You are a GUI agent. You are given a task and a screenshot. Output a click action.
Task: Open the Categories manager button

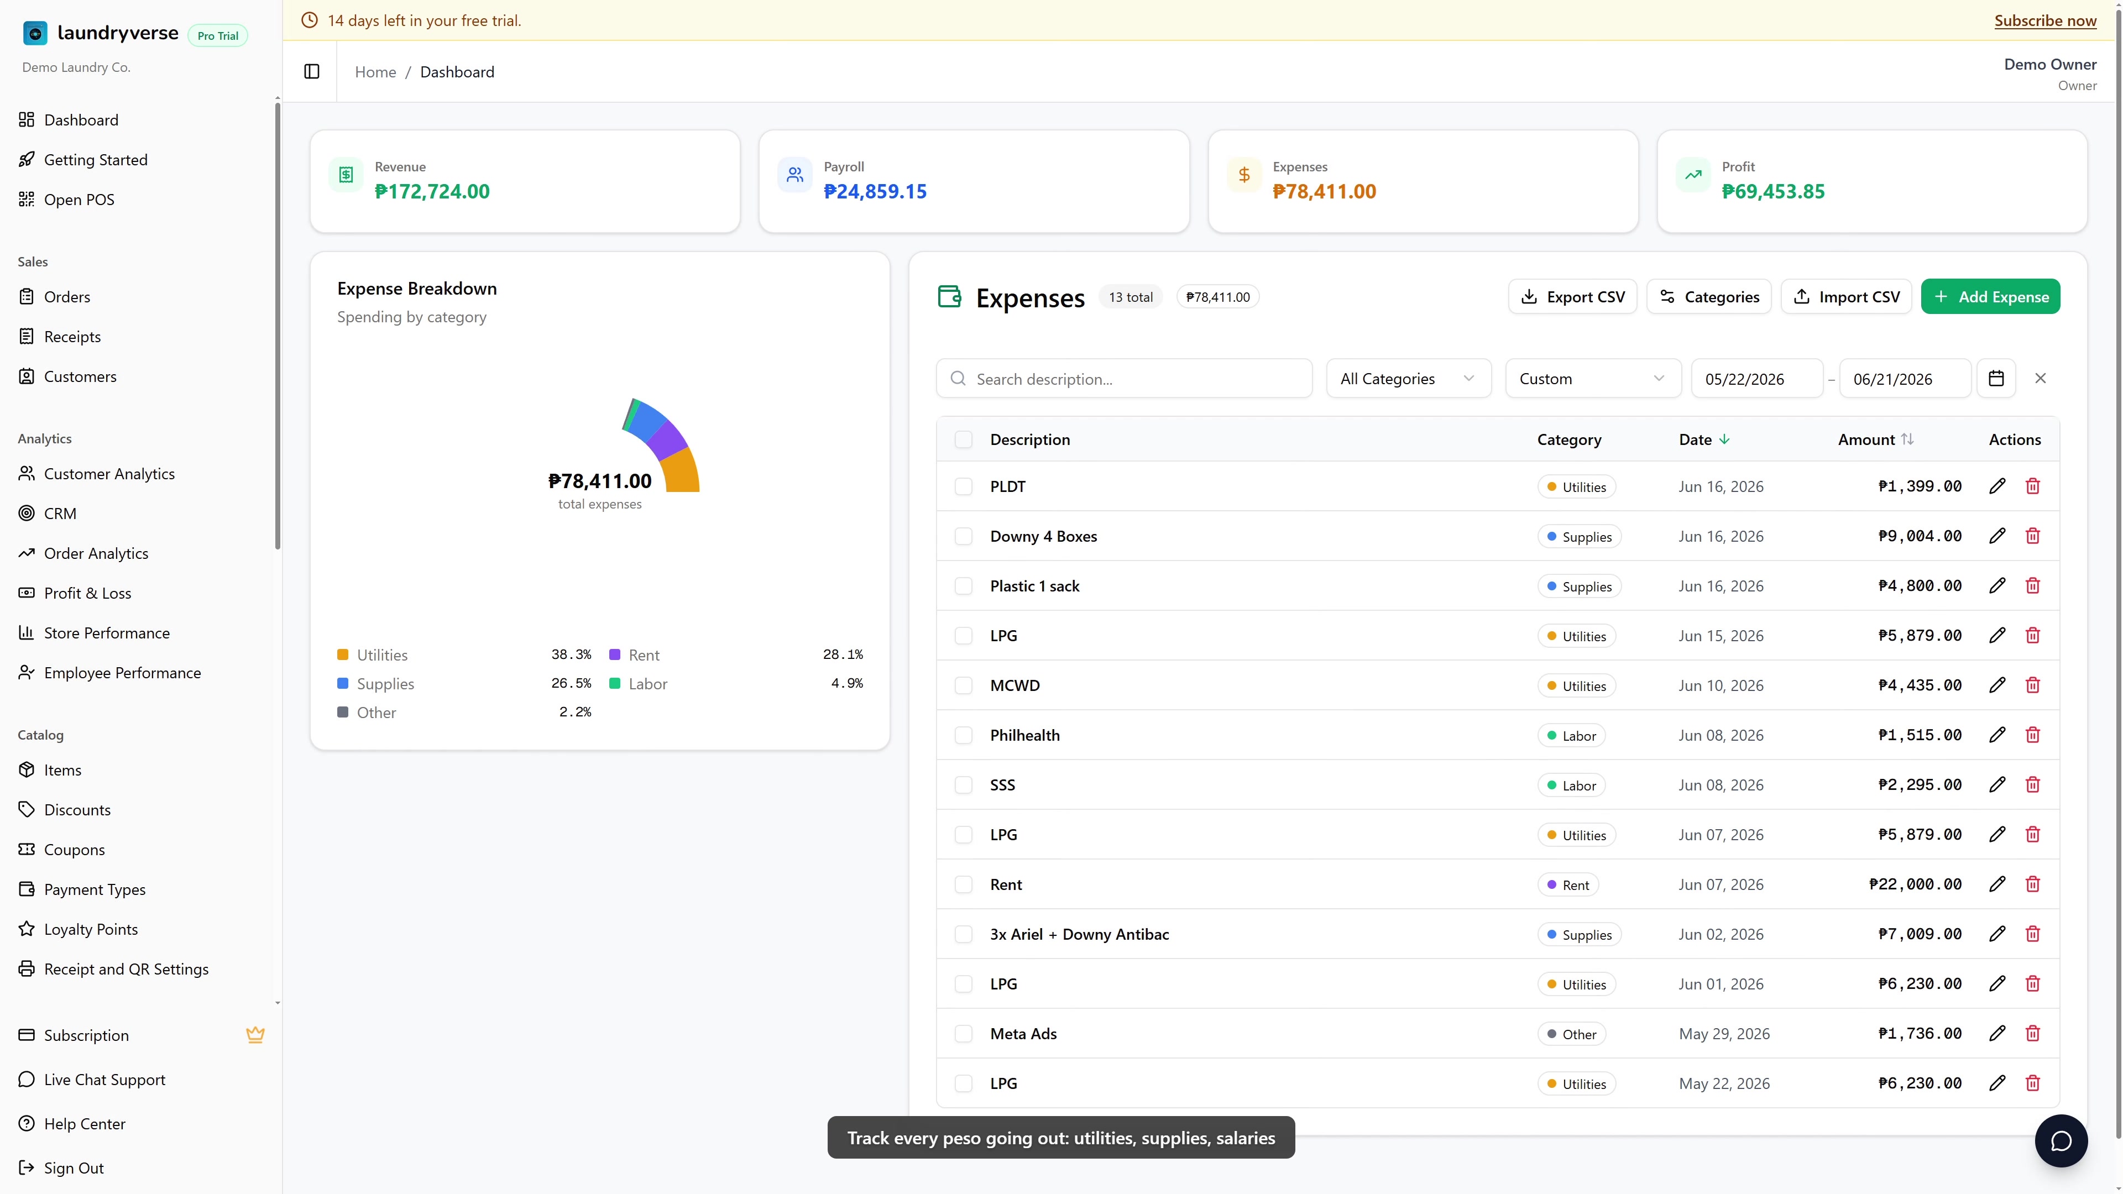[x=1708, y=297]
